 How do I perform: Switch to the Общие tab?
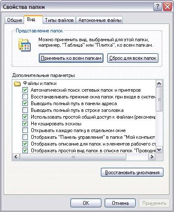(14, 20)
